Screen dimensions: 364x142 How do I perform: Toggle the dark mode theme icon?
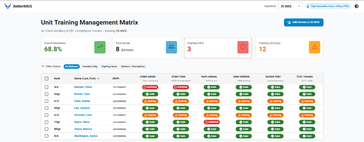click(x=357, y=6)
